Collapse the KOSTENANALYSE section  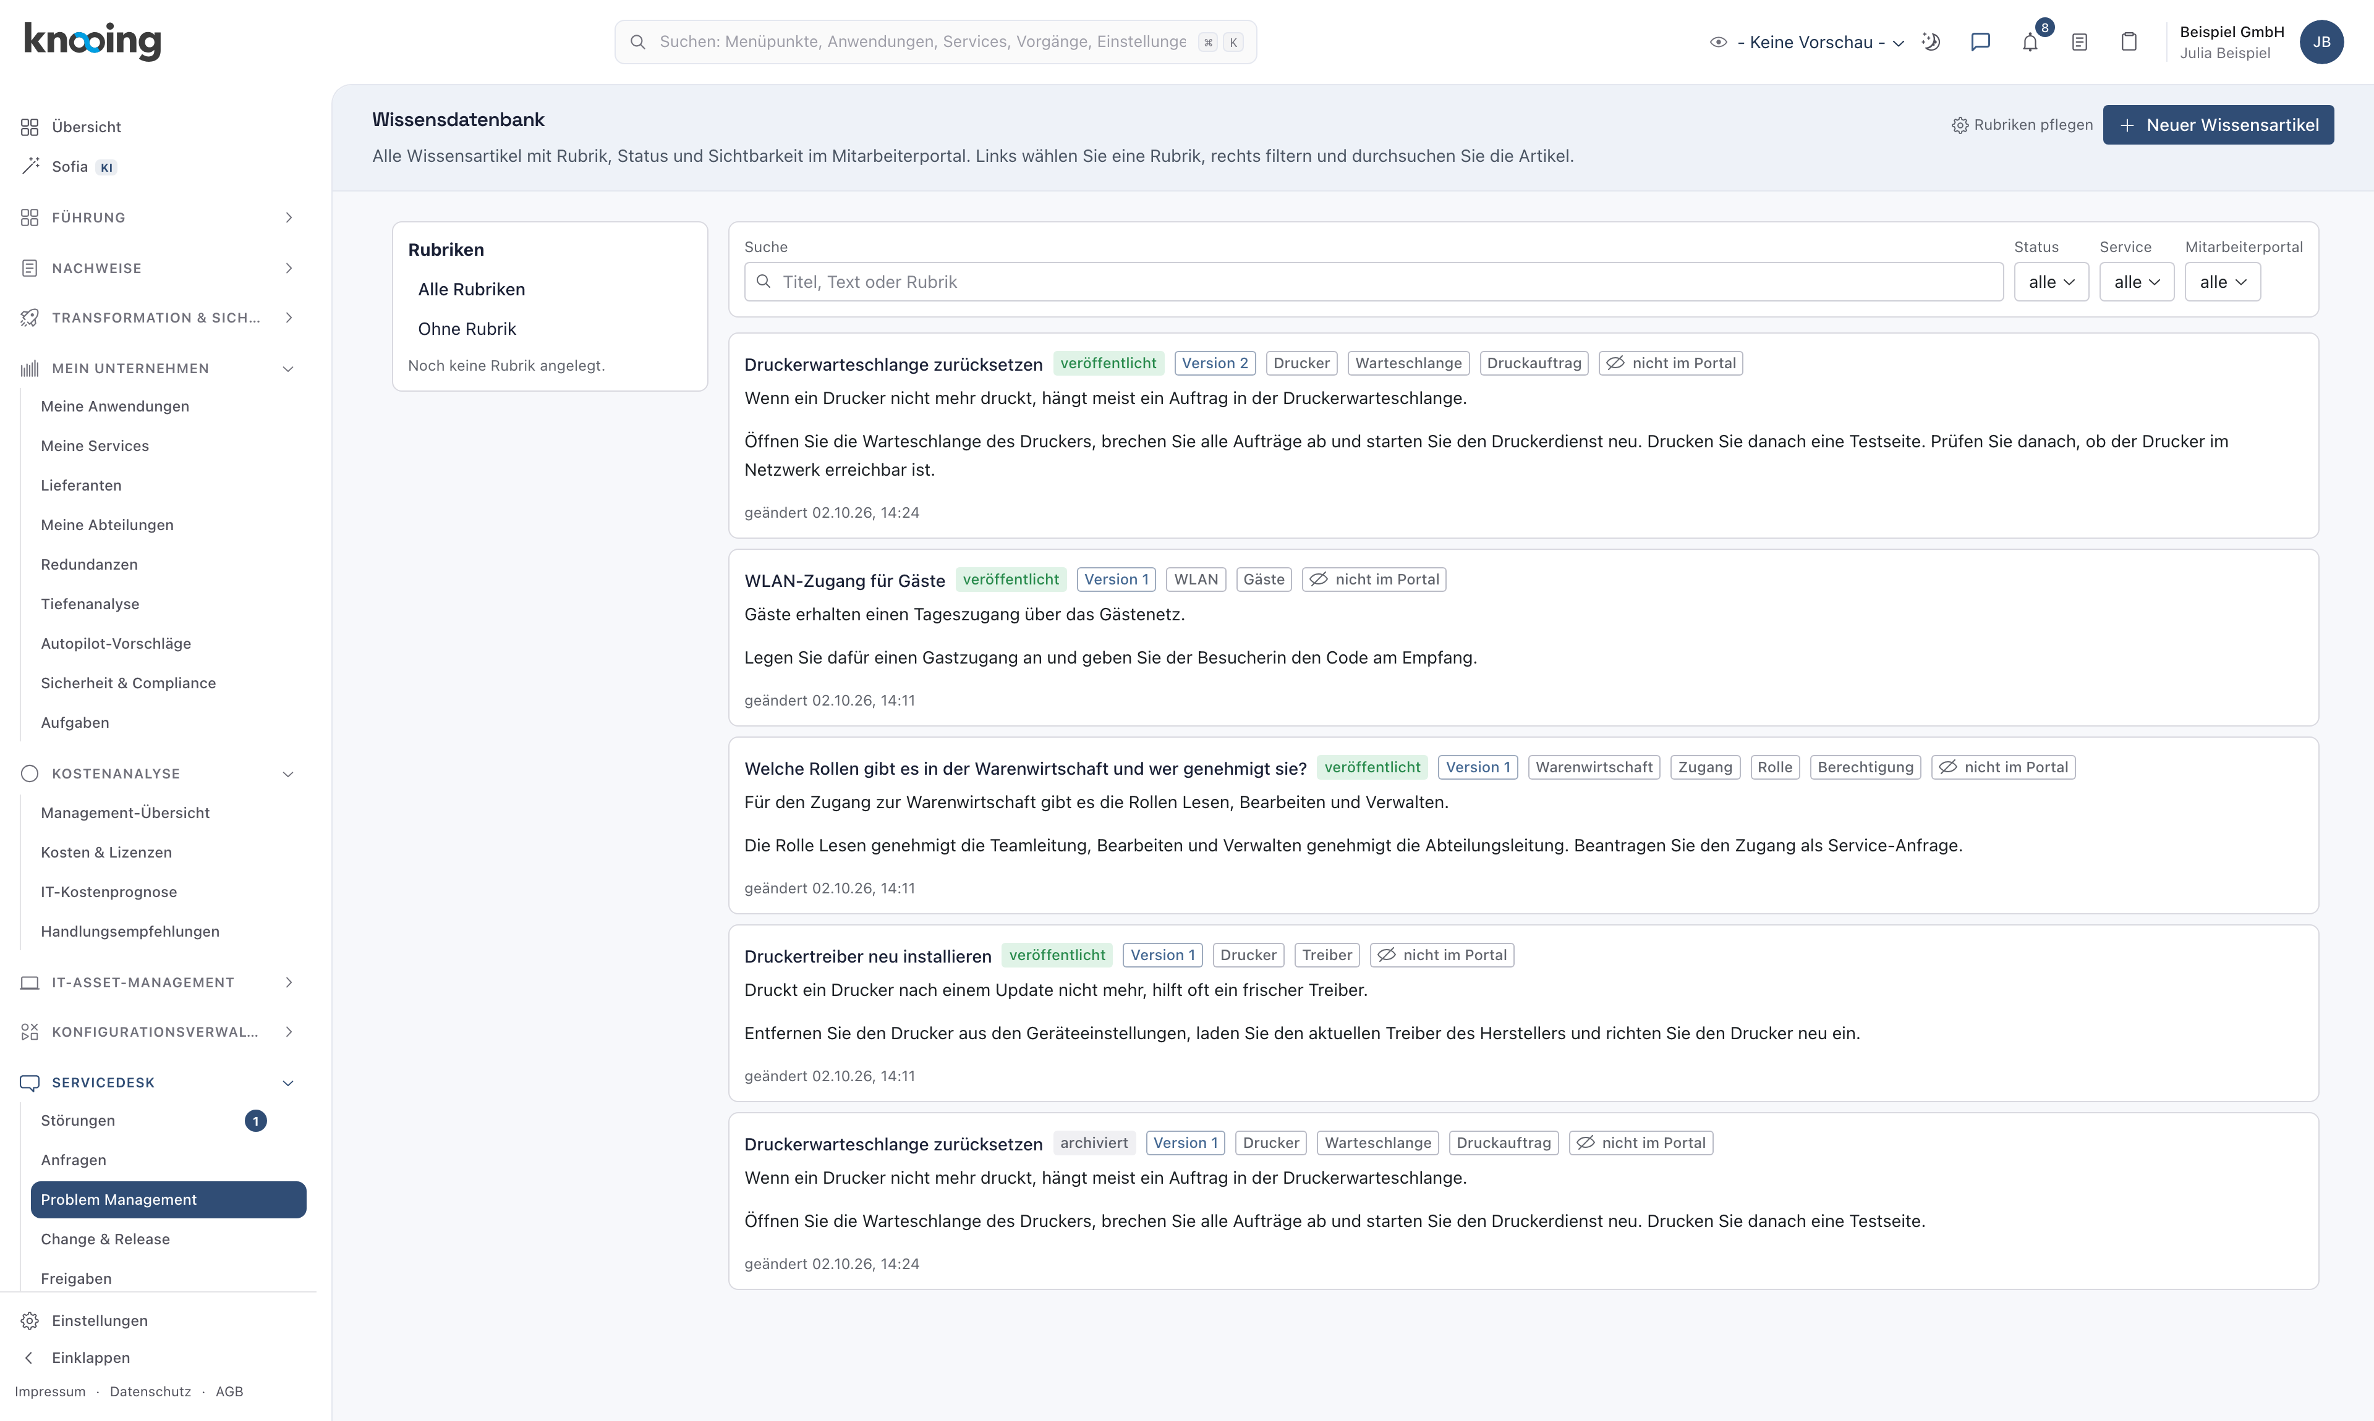pos(157,774)
